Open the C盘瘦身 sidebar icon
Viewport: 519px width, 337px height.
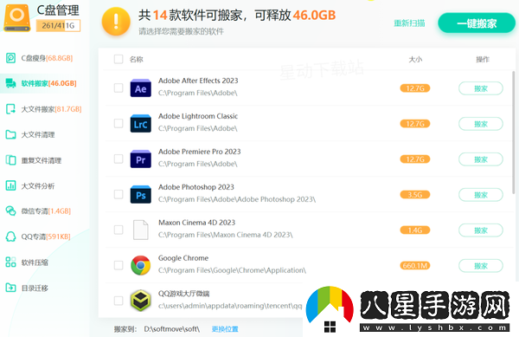[10, 58]
